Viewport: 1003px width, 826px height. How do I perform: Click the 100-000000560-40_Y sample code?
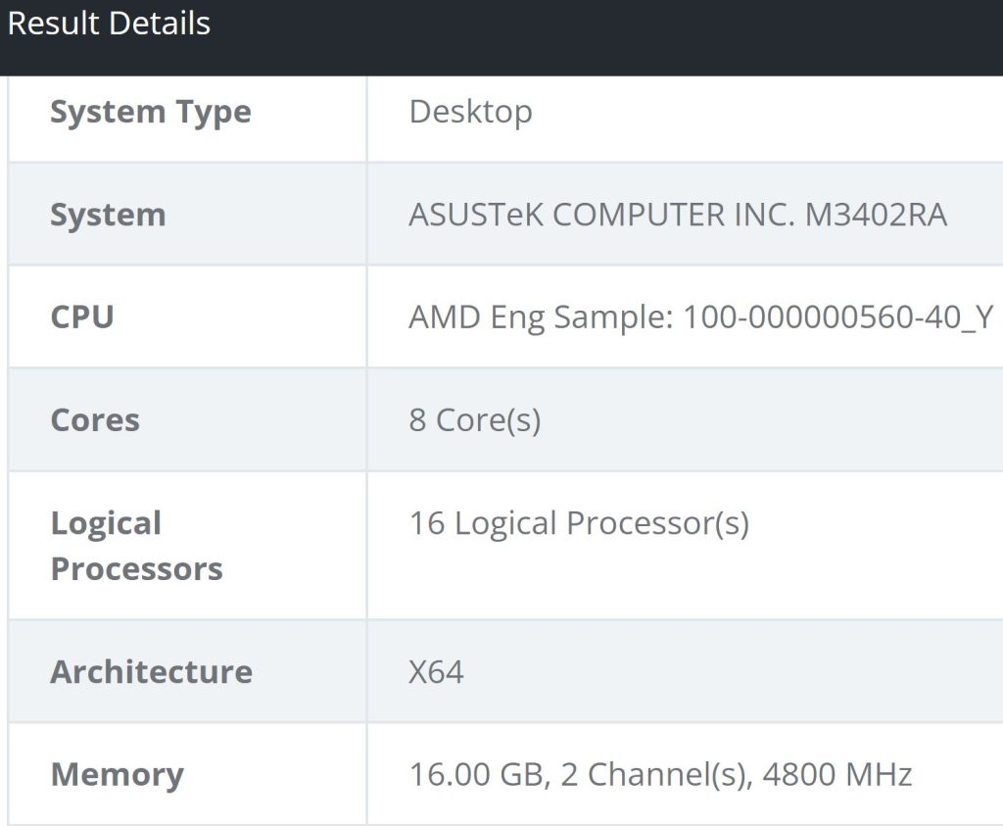[837, 317]
